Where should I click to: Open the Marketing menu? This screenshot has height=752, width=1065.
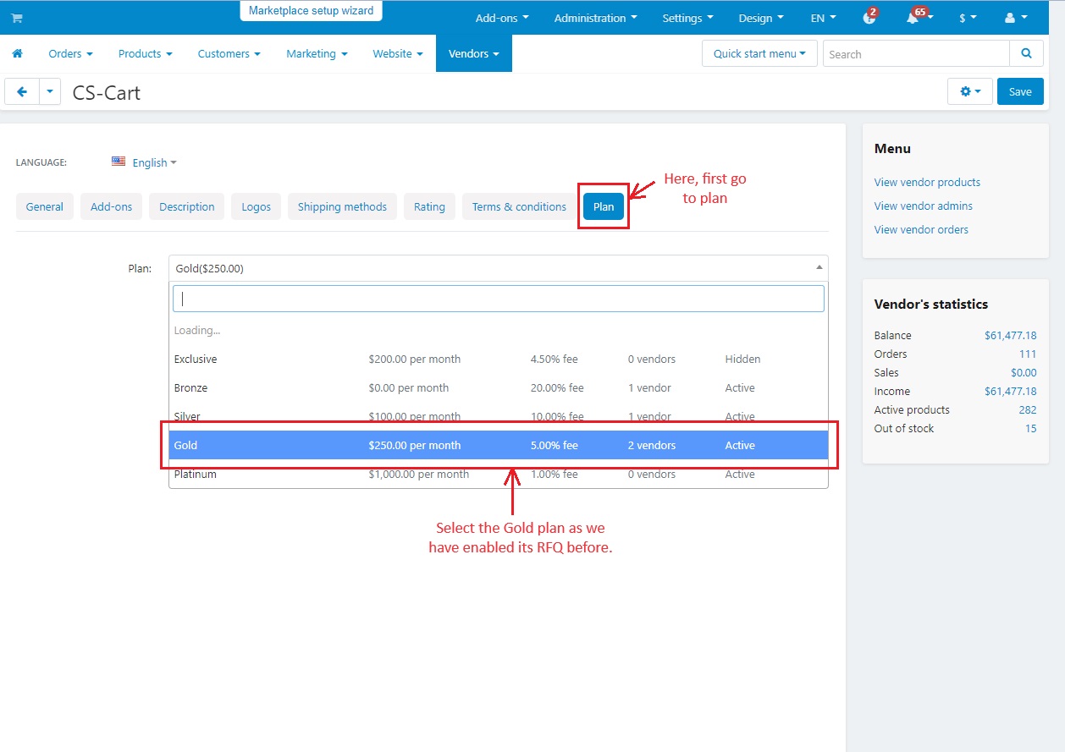point(317,53)
